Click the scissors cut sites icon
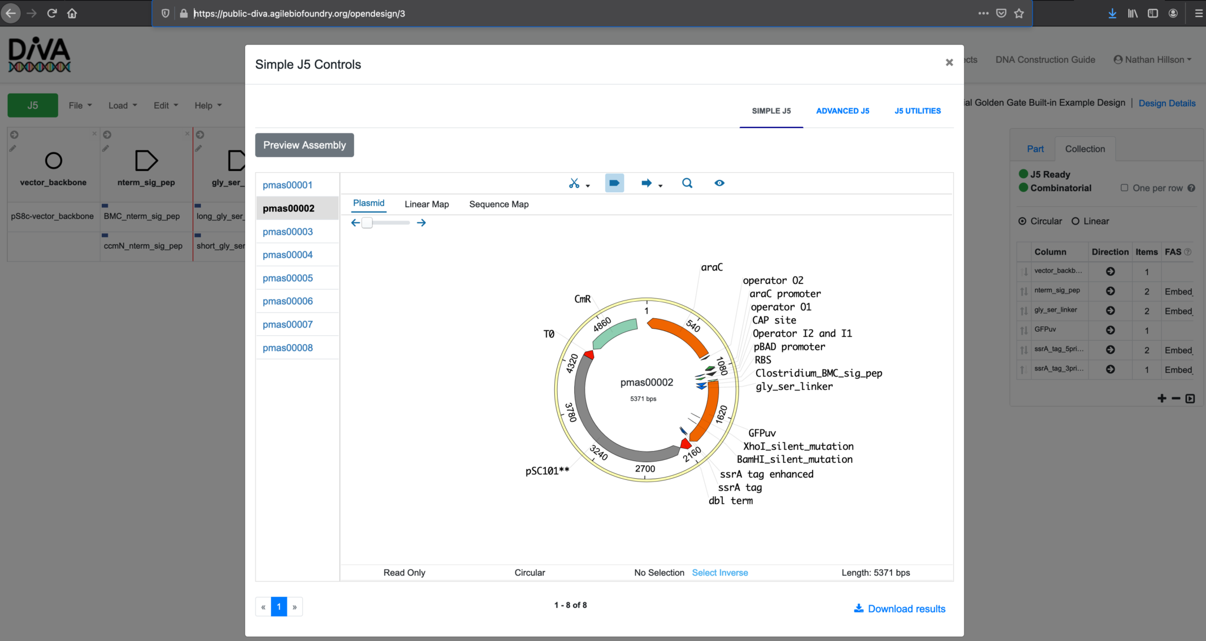The width and height of the screenshot is (1206, 641). tap(574, 183)
